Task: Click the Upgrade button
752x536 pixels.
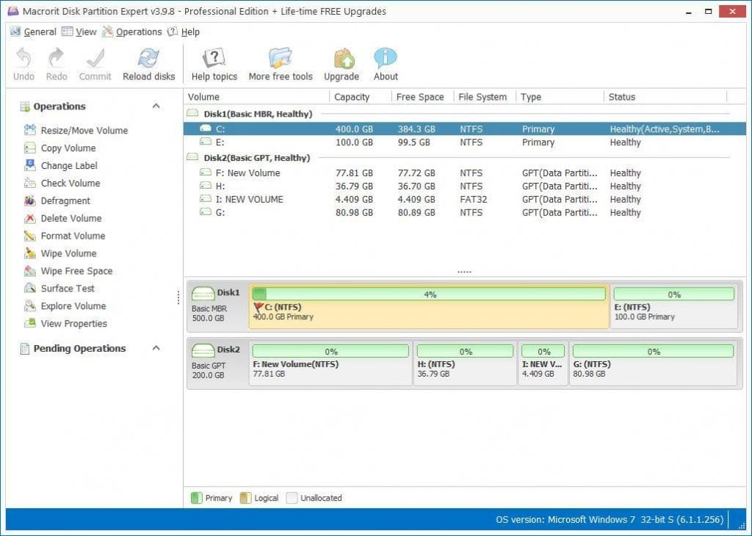Action: pyautogui.click(x=341, y=62)
